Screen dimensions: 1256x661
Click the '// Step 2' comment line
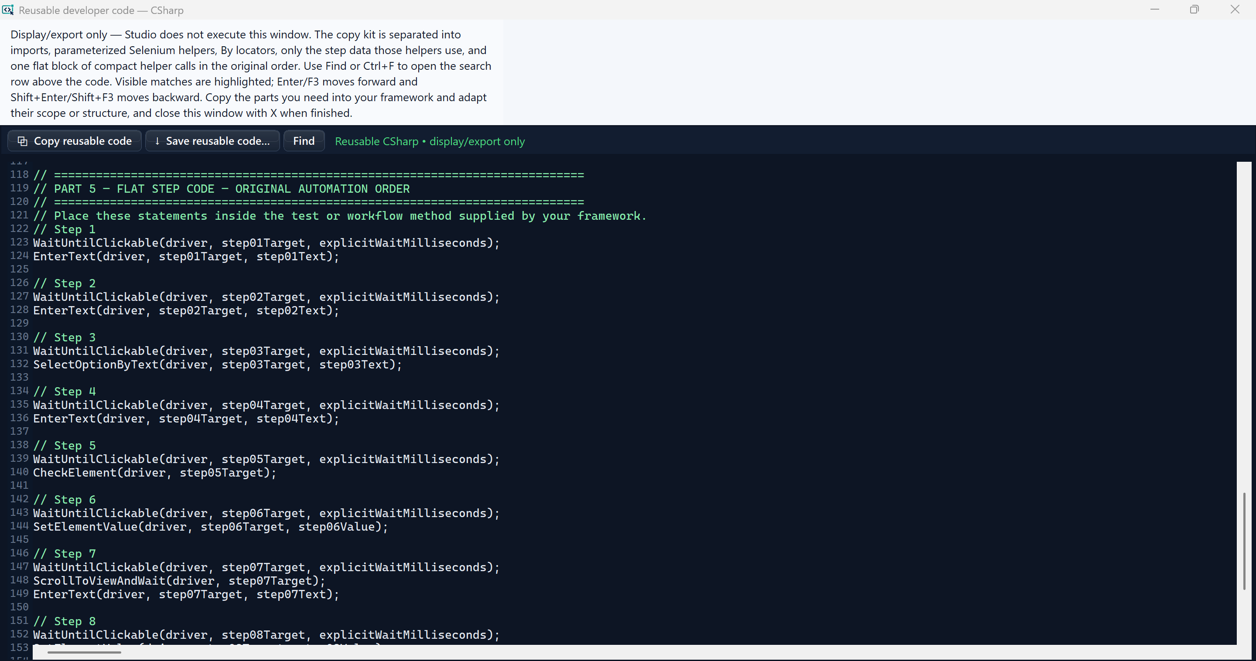coord(65,283)
